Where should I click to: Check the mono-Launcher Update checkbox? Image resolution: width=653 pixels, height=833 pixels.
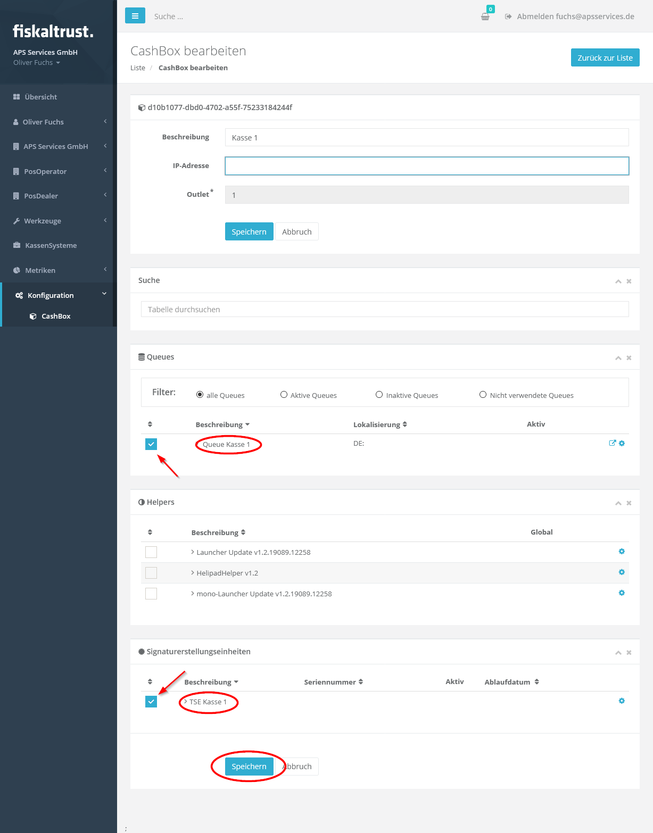click(151, 594)
